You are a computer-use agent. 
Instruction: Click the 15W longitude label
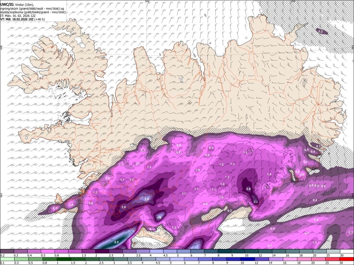click(293, 1)
